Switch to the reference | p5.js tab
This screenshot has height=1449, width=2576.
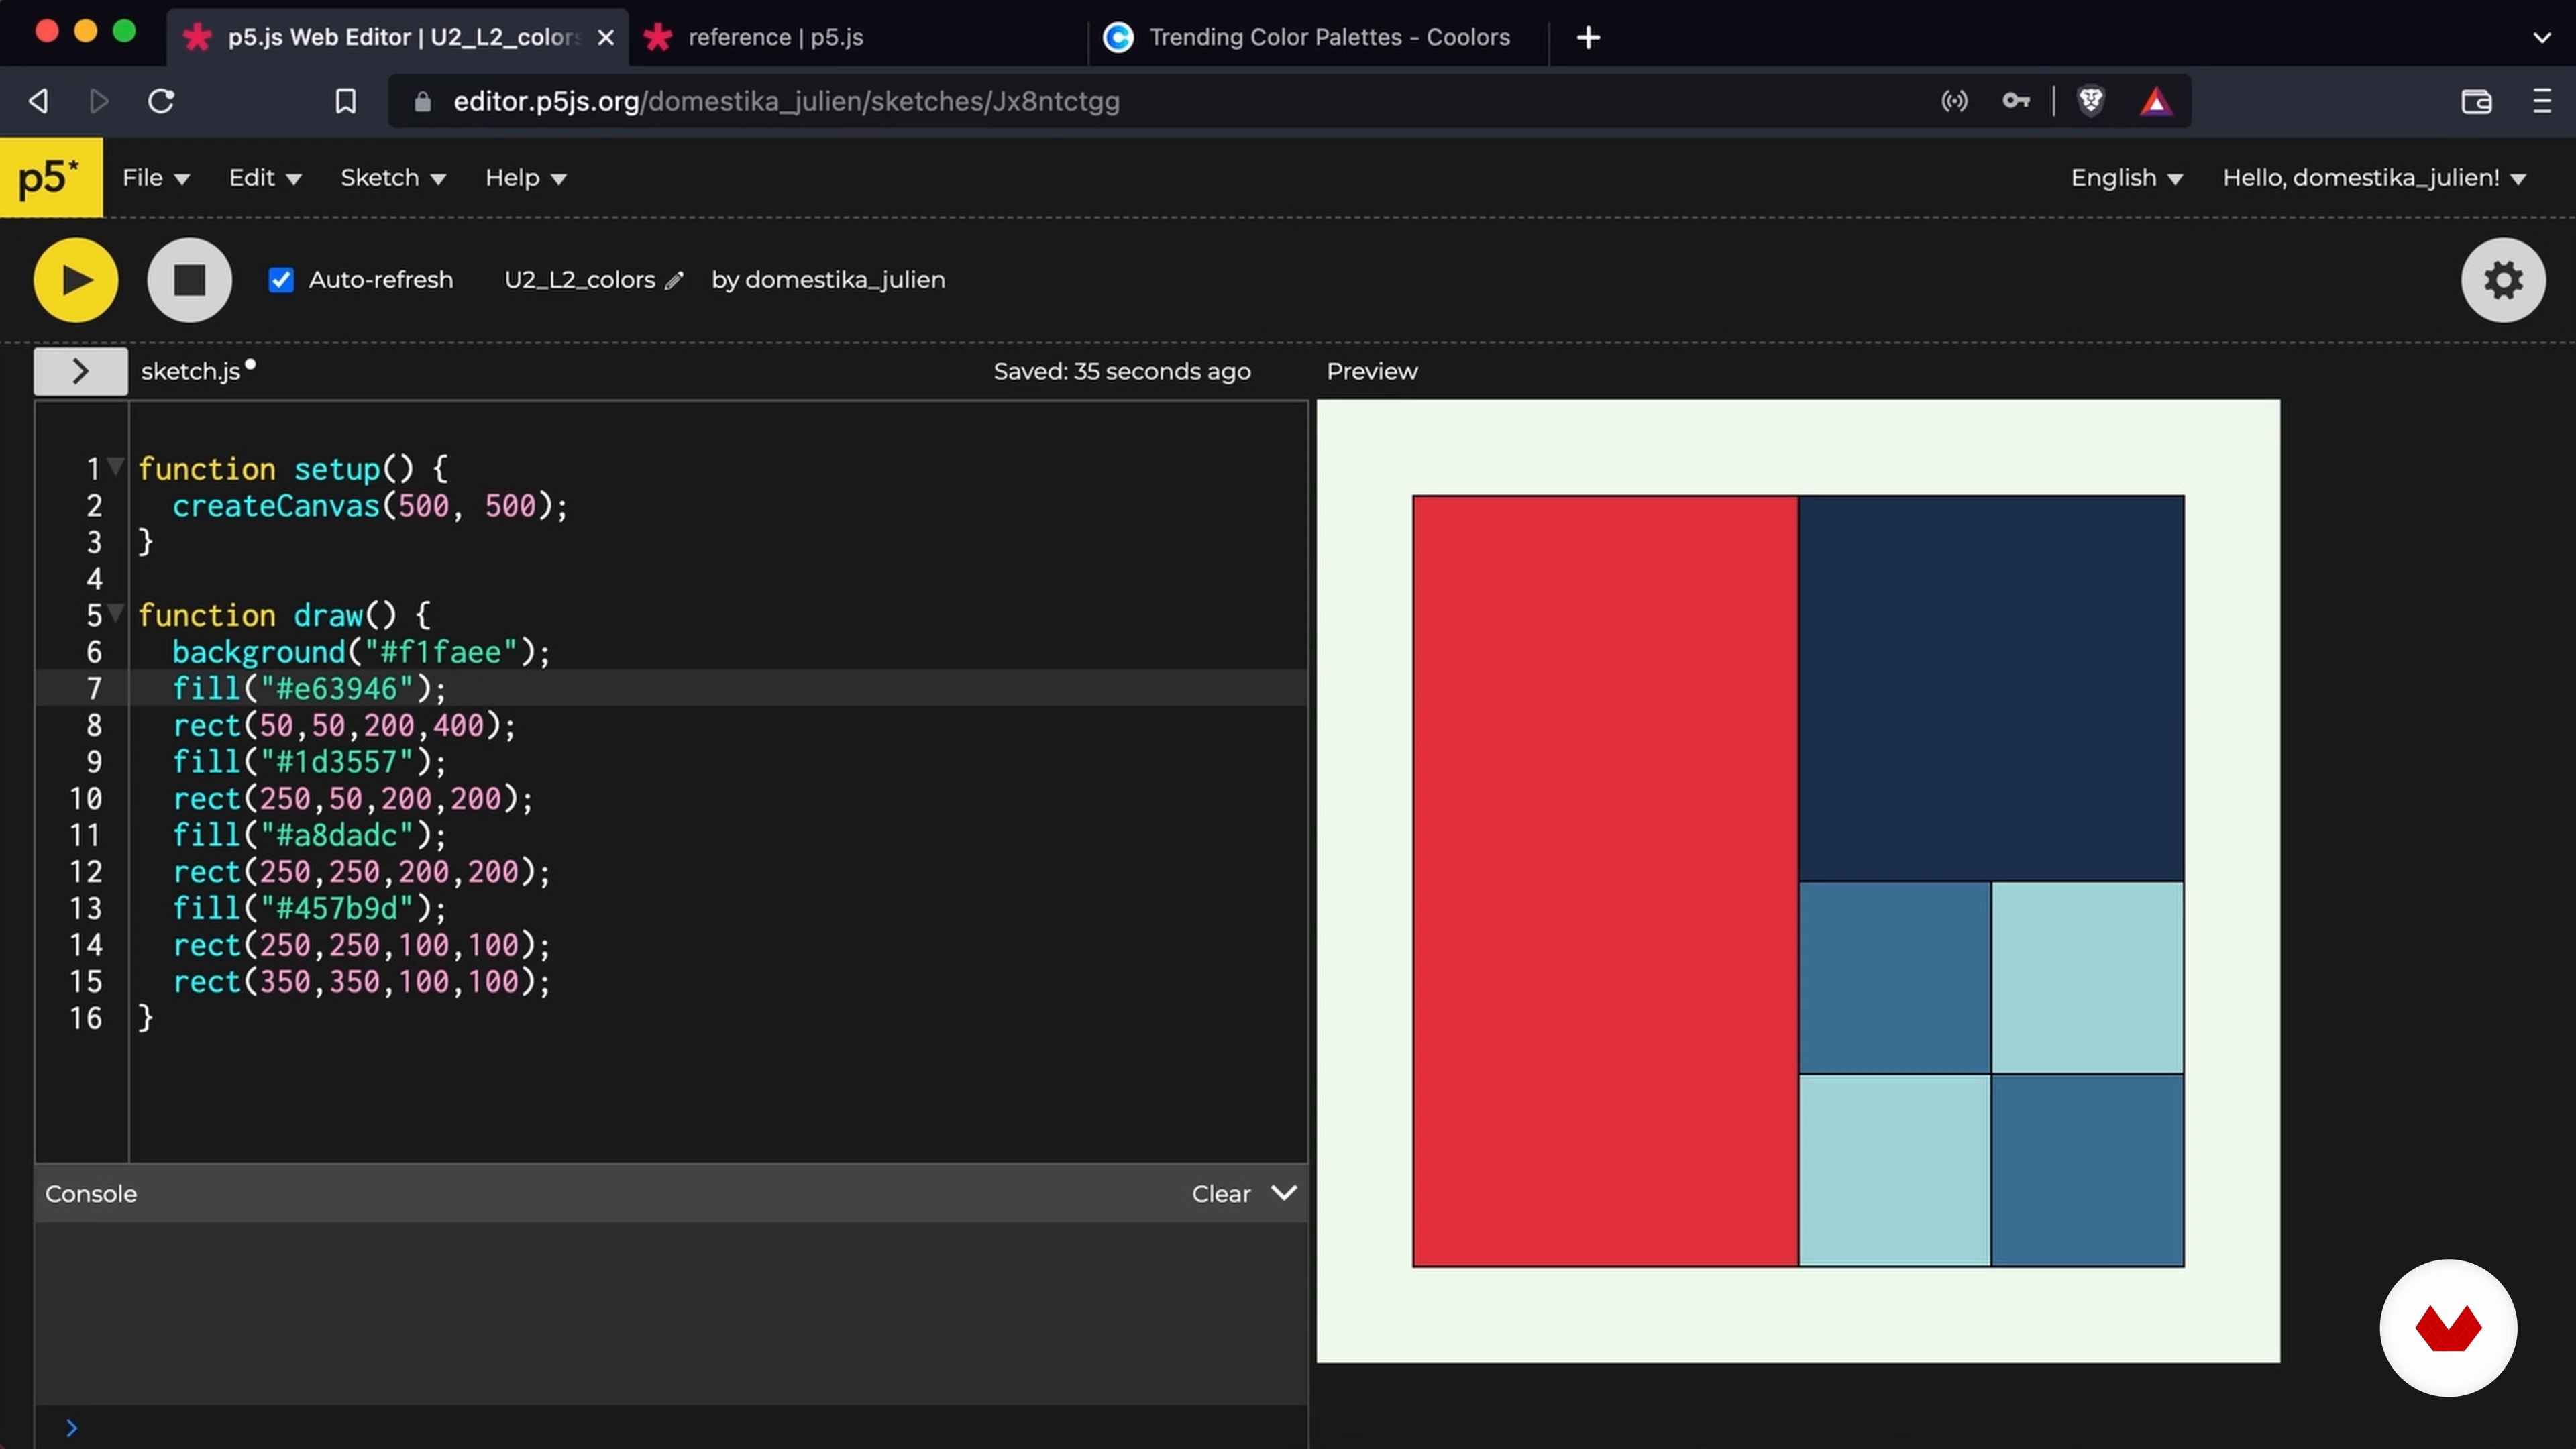858,38
